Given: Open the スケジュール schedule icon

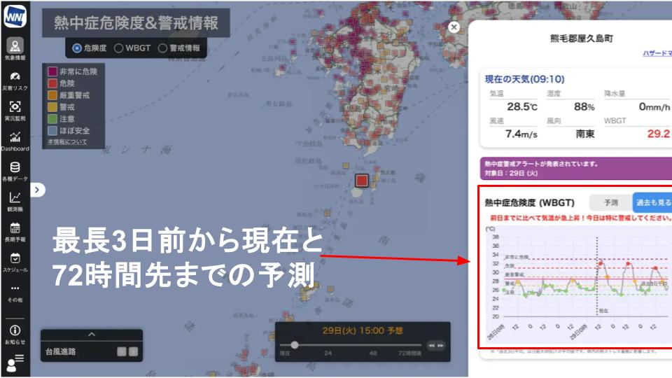Looking at the screenshot, I should tap(15, 260).
